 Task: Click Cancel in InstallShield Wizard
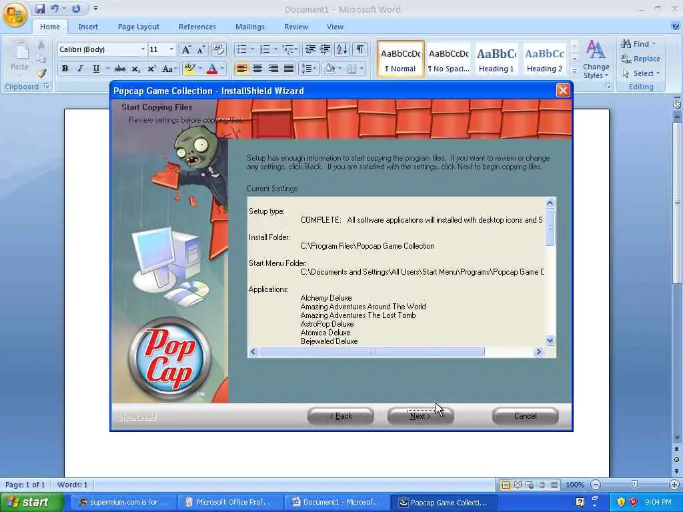[526, 416]
